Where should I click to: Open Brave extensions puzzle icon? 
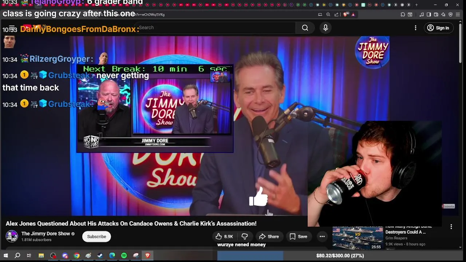pos(403,15)
